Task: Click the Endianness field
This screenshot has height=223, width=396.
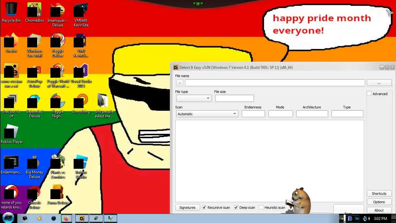Action: click(x=253, y=114)
